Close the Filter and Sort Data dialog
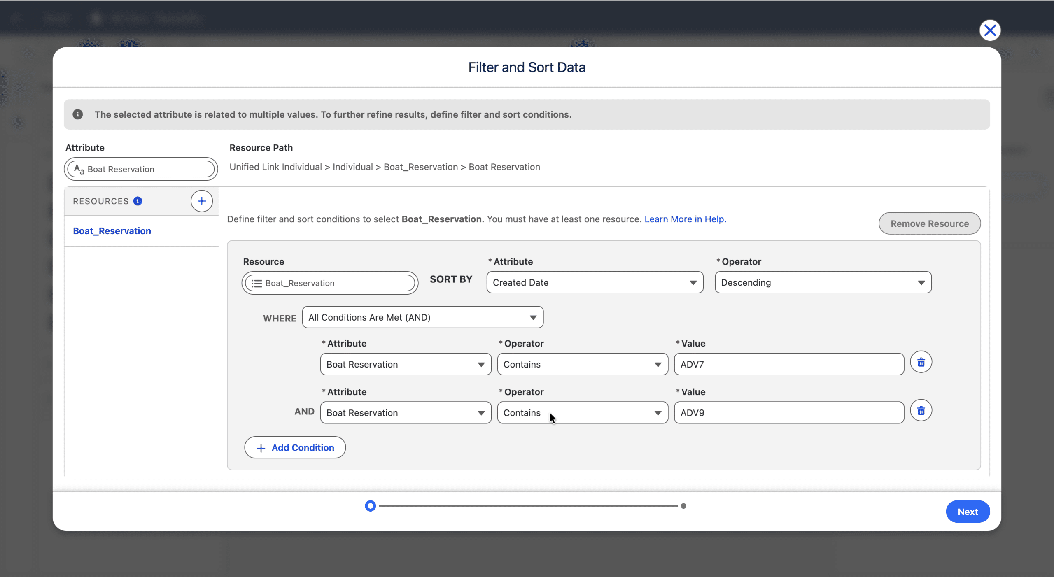Screen dimensions: 1054x577 click(990, 30)
